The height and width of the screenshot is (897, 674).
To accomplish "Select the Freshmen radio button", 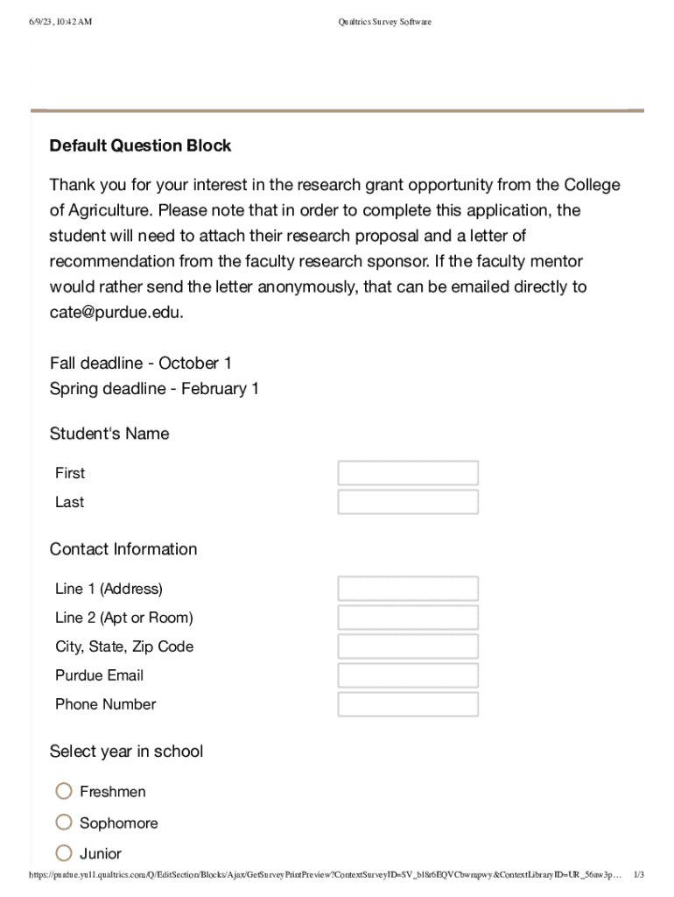I will click(64, 791).
